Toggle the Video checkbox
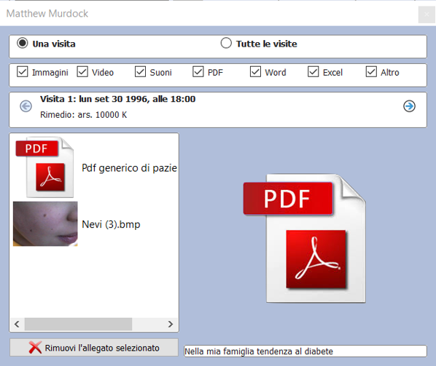The height and width of the screenshot is (366, 436). tap(82, 71)
